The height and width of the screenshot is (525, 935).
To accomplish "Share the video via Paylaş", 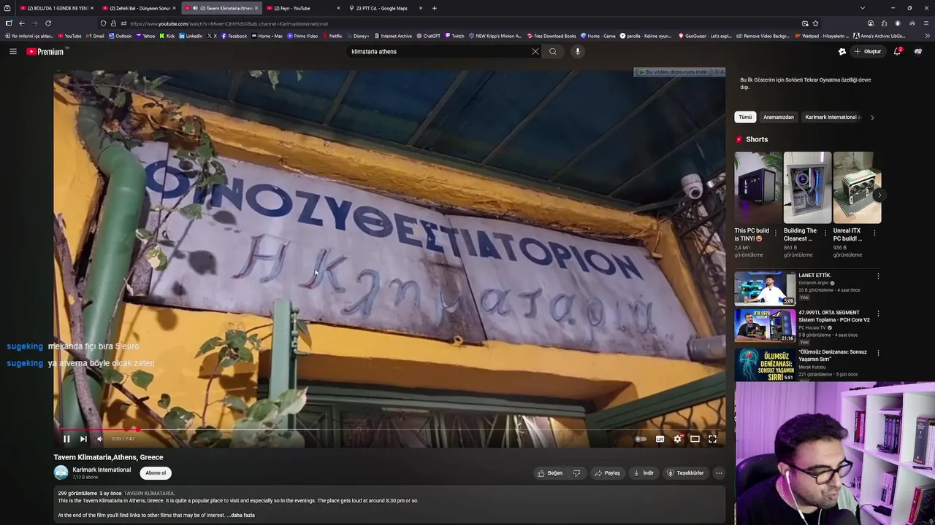I will [607, 473].
